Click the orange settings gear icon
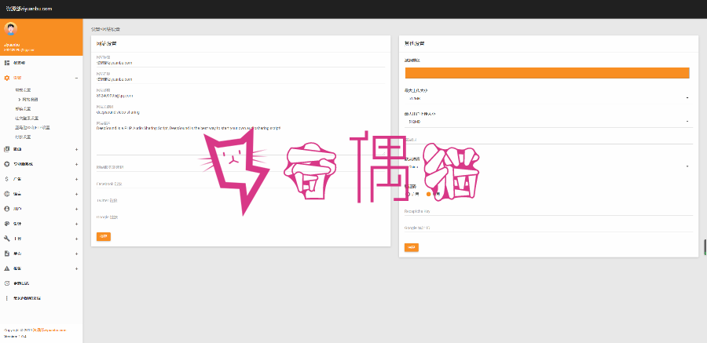 [7, 78]
